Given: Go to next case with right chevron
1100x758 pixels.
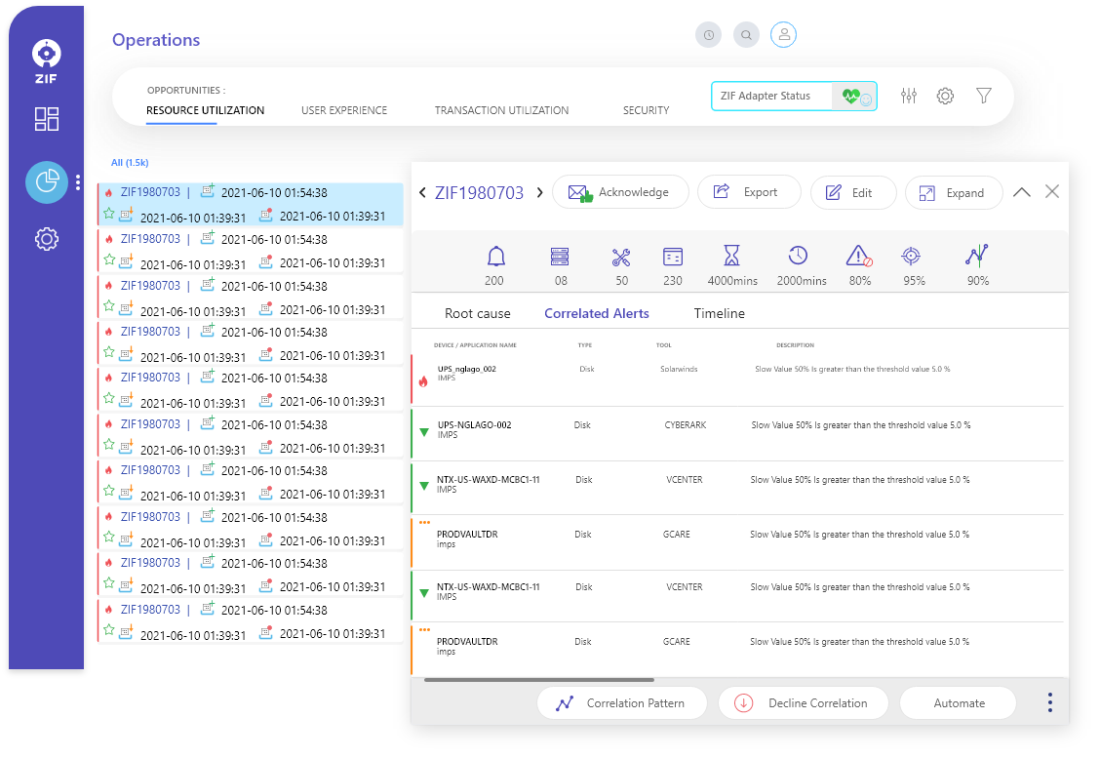Looking at the screenshot, I should click(539, 193).
